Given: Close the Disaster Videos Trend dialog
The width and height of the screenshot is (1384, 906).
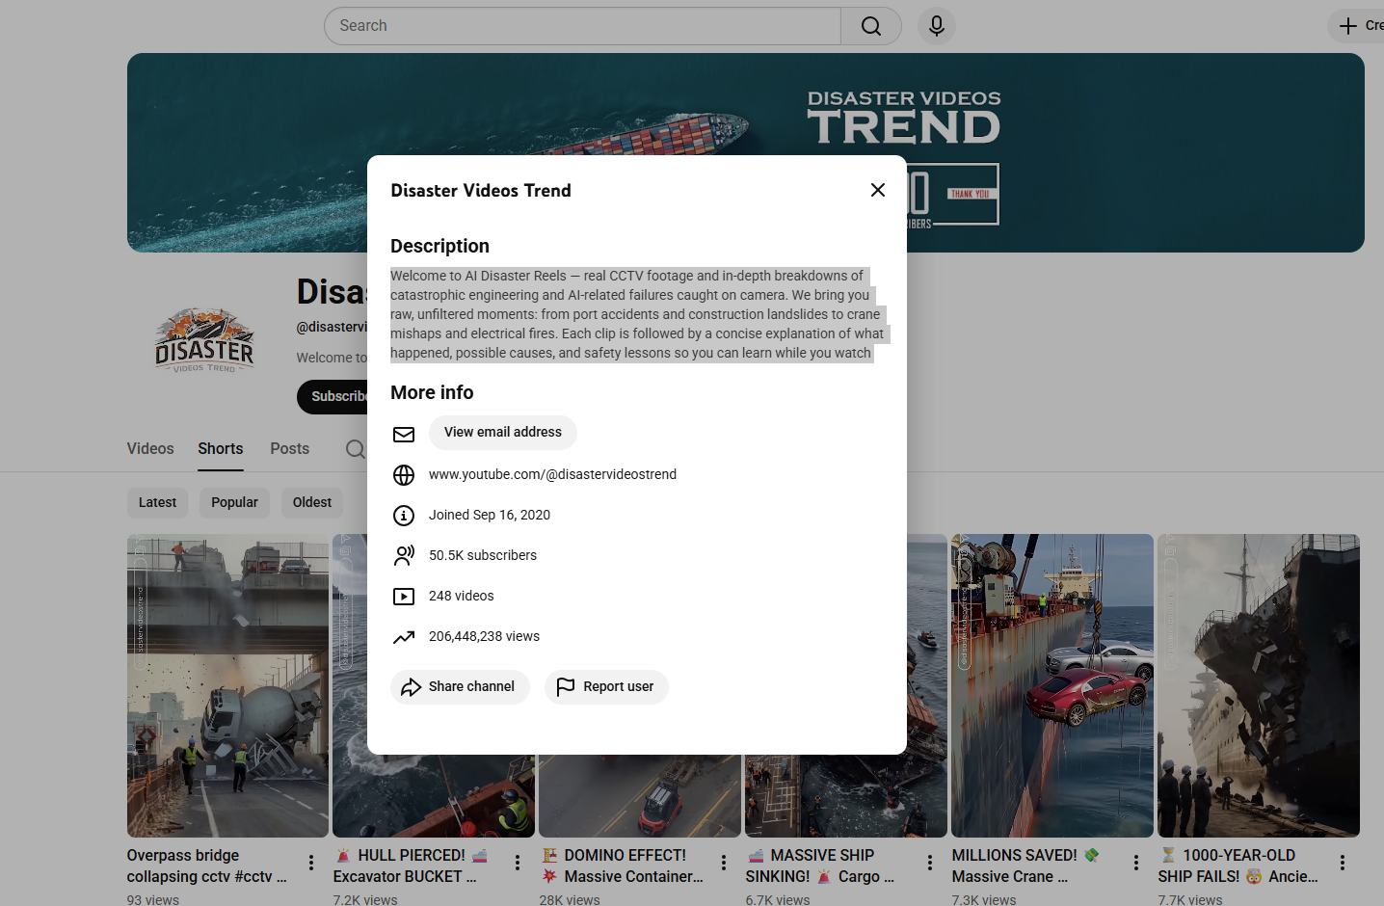Looking at the screenshot, I should point(877,190).
